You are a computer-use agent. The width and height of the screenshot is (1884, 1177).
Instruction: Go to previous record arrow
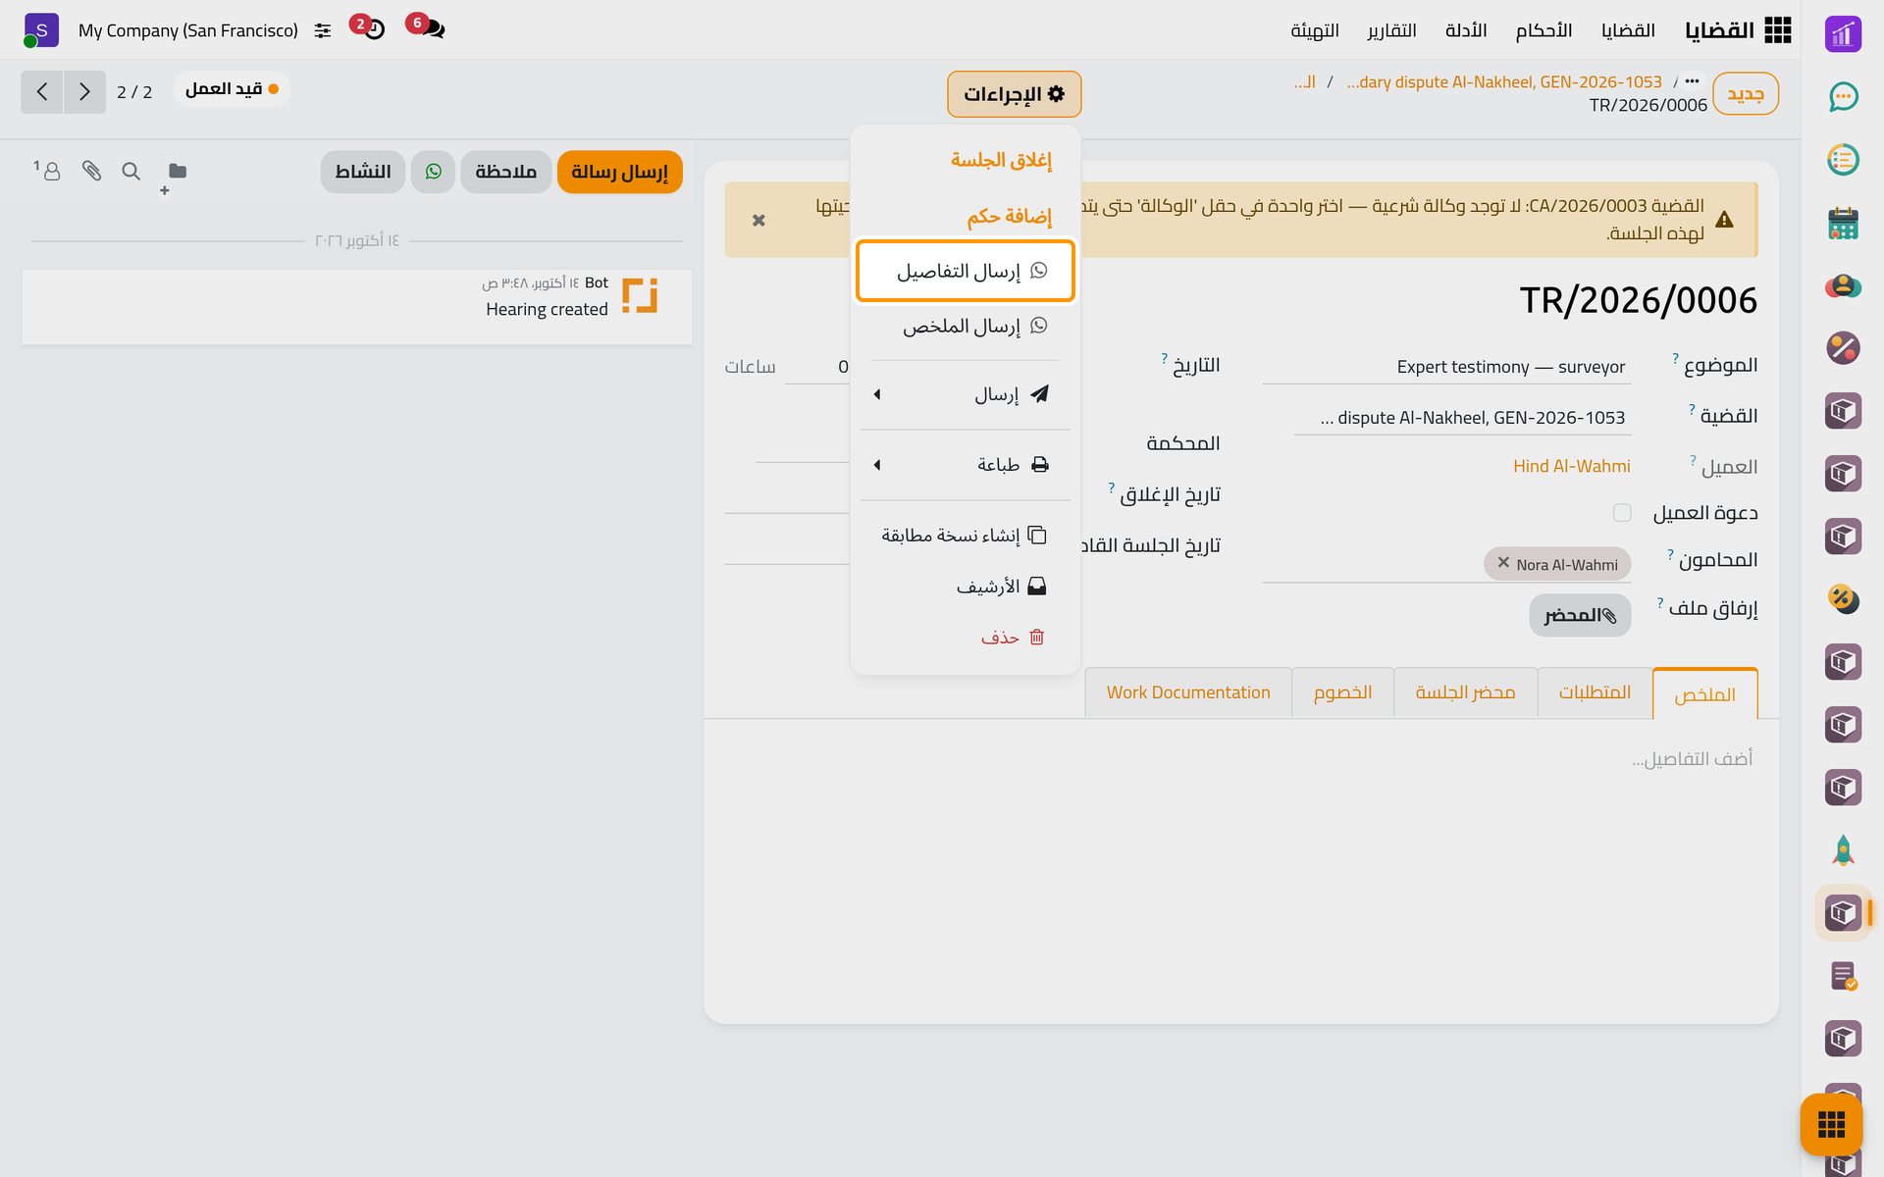(x=42, y=92)
